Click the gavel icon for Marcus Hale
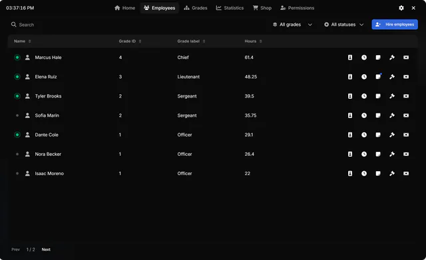The height and width of the screenshot is (260, 426). (x=392, y=58)
